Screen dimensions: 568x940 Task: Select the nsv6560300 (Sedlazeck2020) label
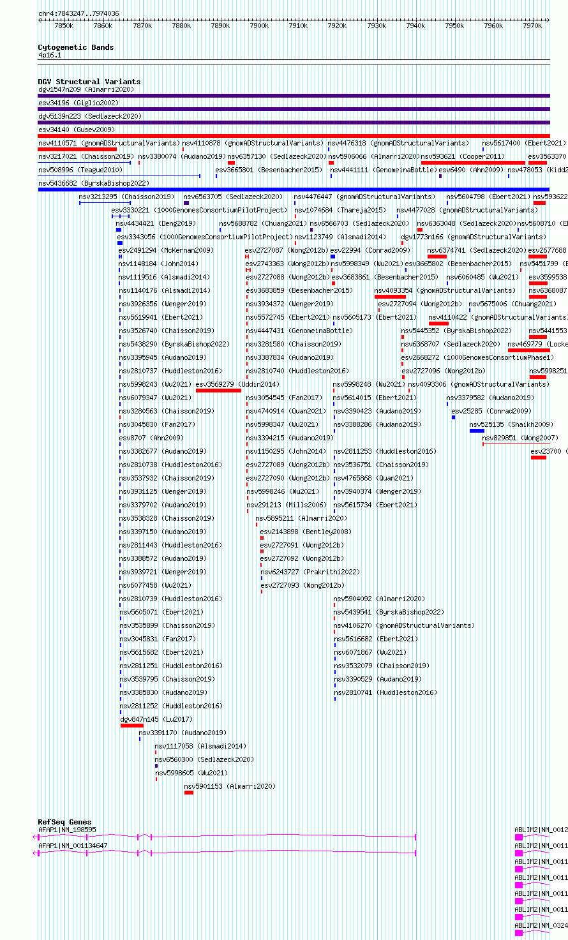point(204,759)
